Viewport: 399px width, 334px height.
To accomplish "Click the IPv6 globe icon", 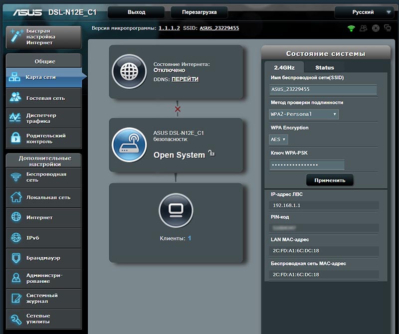I will pos(16,238).
